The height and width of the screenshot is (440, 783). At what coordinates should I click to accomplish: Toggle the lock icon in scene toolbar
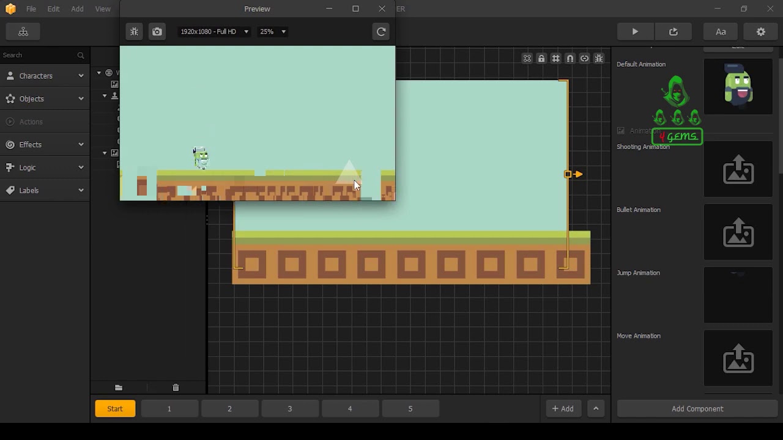(x=541, y=59)
